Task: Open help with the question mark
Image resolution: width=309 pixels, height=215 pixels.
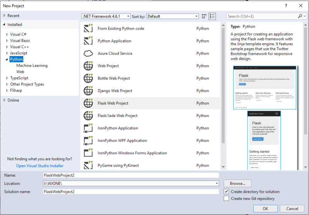Action: point(286,6)
